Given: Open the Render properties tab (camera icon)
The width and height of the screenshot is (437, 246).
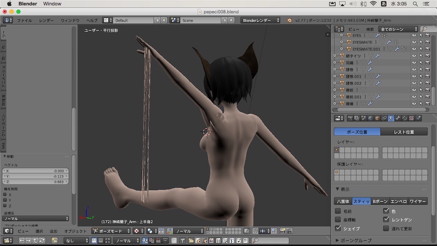Looking at the screenshot, I should click(x=350, y=118).
